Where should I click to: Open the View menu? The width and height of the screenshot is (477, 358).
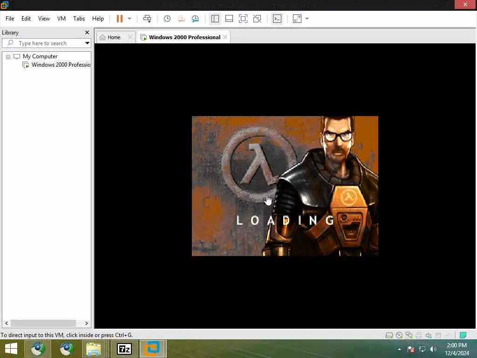click(44, 19)
